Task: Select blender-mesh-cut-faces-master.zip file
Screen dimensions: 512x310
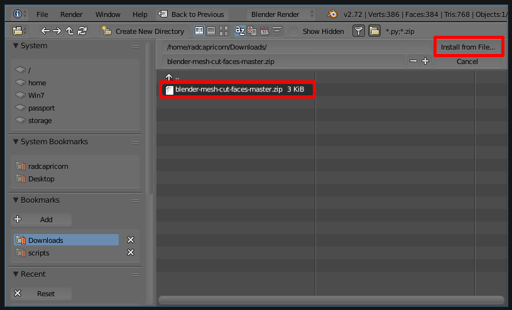Action: tap(237, 89)
